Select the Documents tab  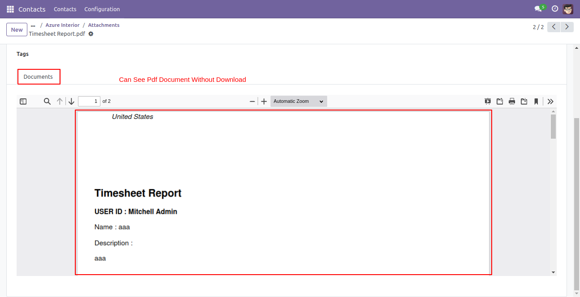point(39,77)
